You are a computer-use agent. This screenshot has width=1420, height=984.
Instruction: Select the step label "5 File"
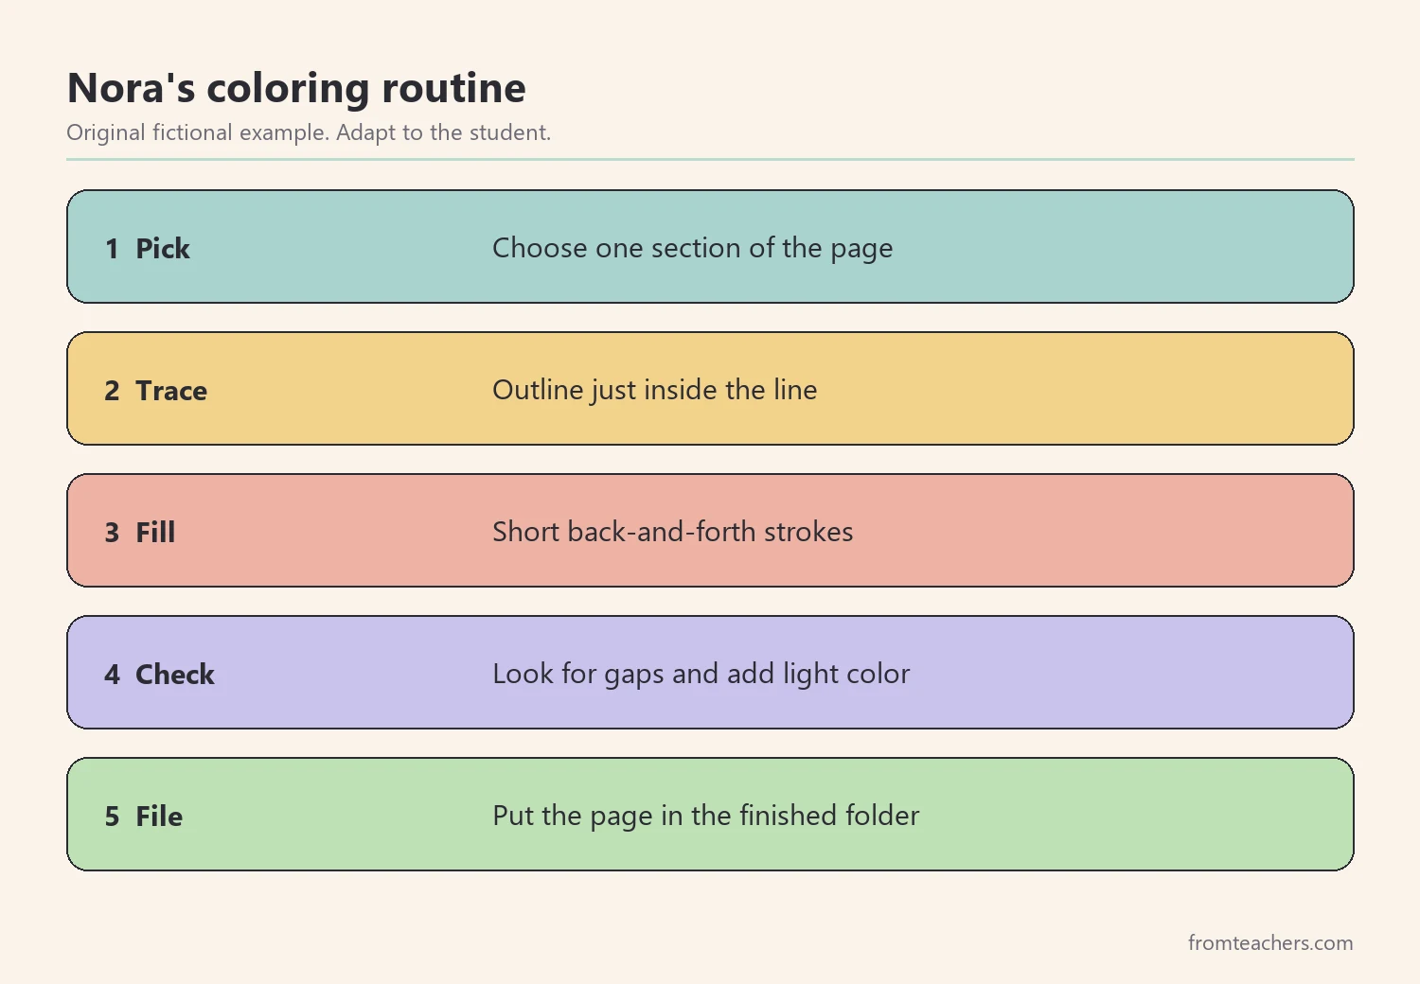click(x=144, y=817)
